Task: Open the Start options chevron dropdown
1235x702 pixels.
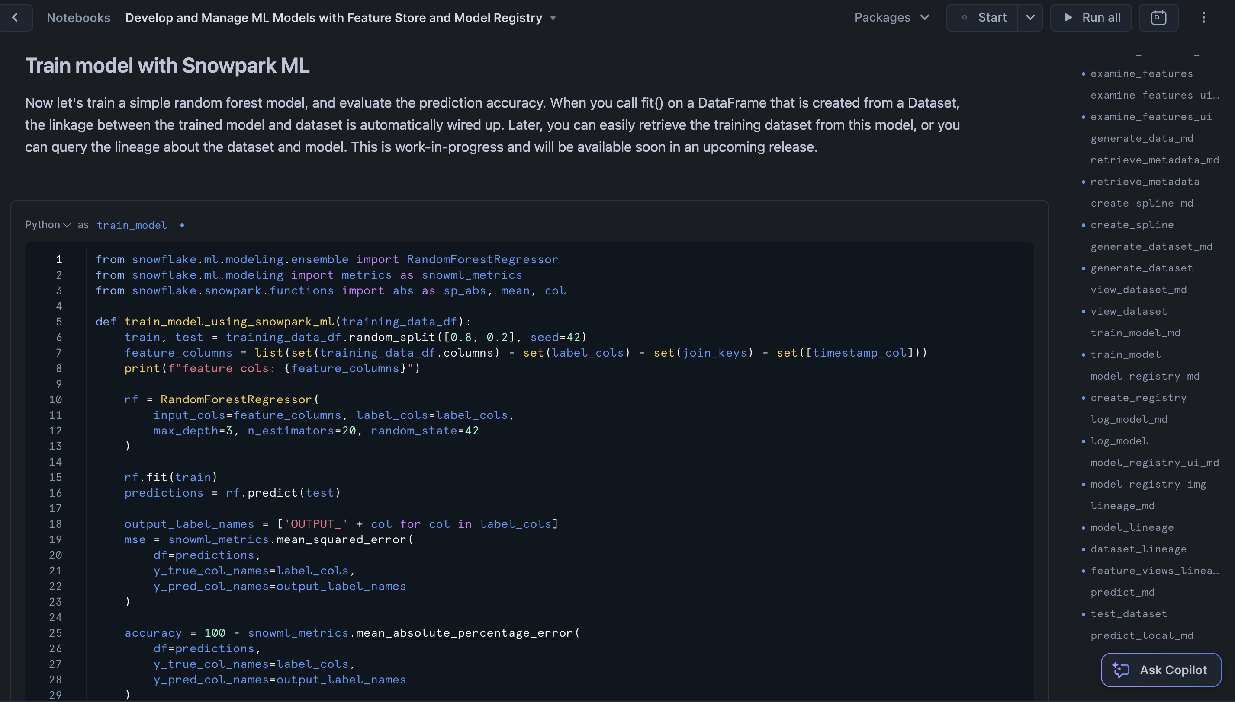Action: click(1030, 18)
